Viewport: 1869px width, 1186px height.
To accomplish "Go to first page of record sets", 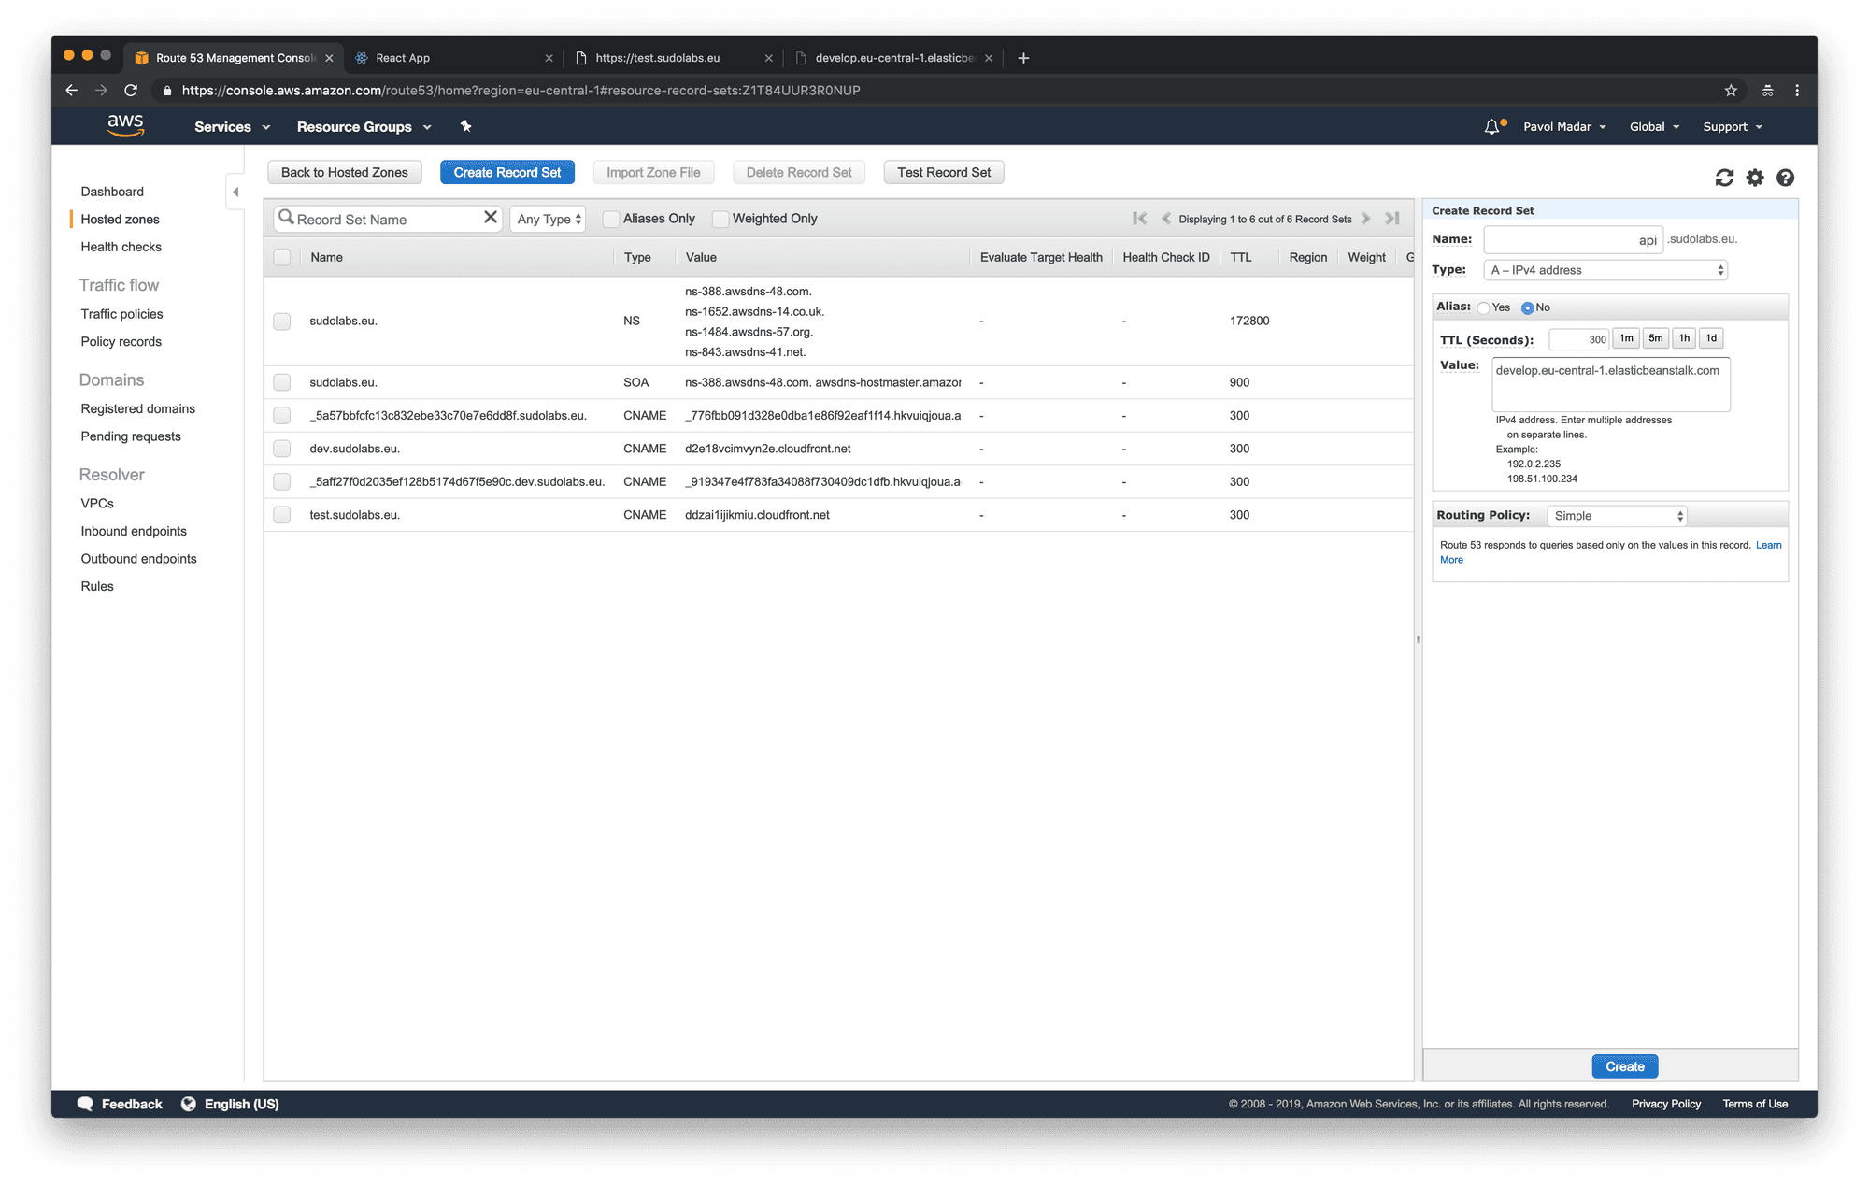I will [1139, 219].
